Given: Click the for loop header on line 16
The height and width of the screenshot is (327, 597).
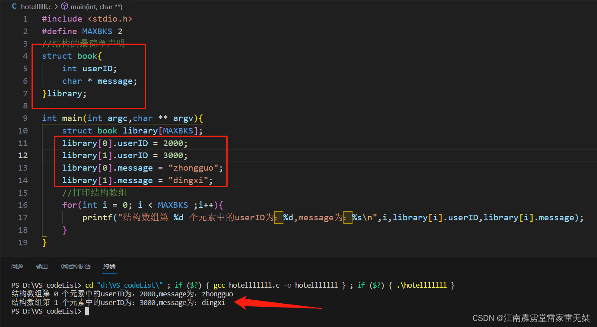Looking at the screenshot, I should coord(143,205).
